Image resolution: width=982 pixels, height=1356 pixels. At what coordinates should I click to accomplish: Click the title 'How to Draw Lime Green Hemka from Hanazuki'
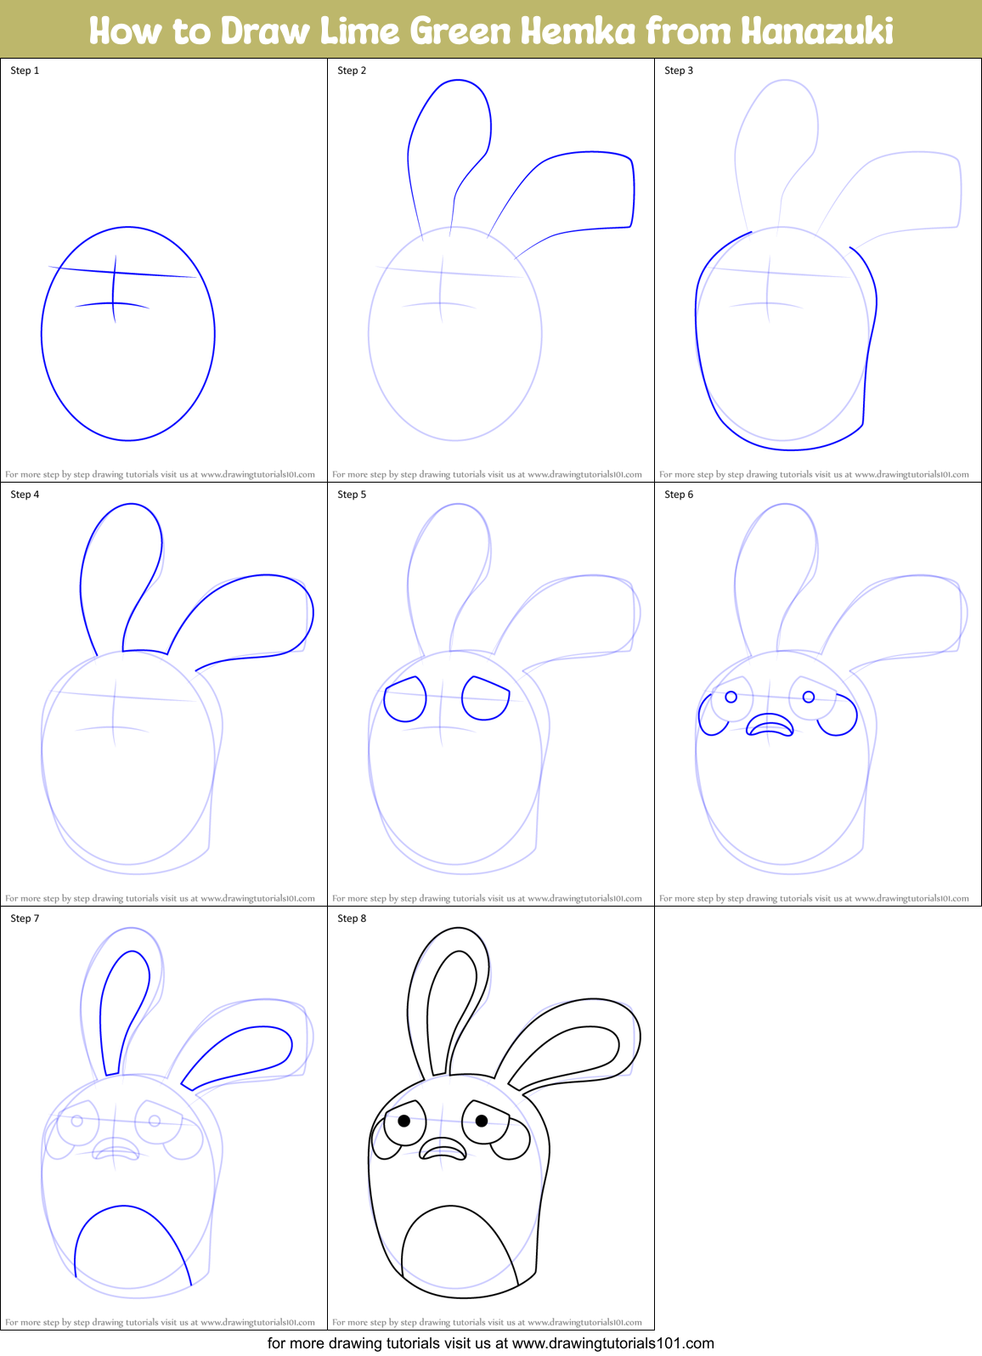click(x=491, y=31)
